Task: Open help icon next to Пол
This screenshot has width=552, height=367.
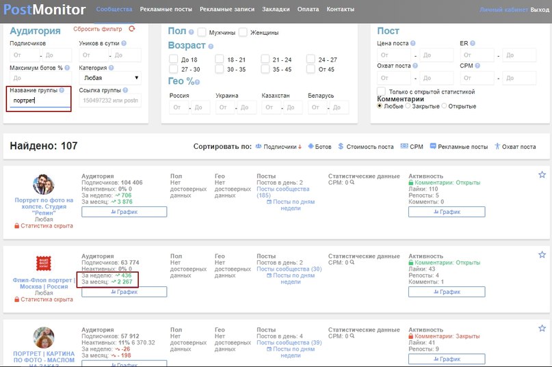Action: pos(191,32)
